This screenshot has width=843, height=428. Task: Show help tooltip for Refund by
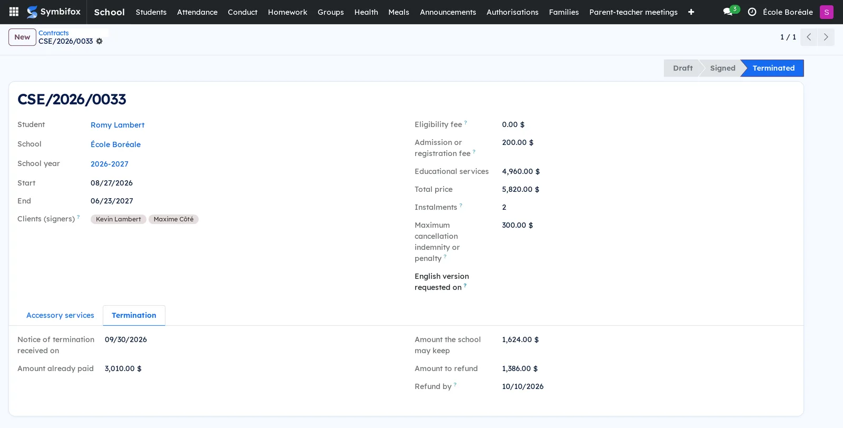click(x=455, y=384)
